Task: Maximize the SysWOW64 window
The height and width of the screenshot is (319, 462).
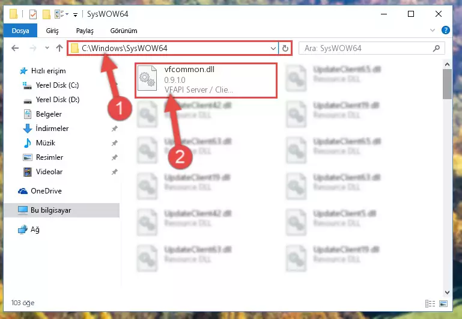Action: [411, 14]
